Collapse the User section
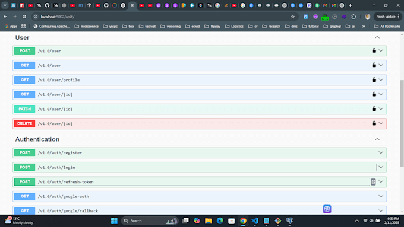This screenshot has height=227, width=404. (x=377, y=37)
